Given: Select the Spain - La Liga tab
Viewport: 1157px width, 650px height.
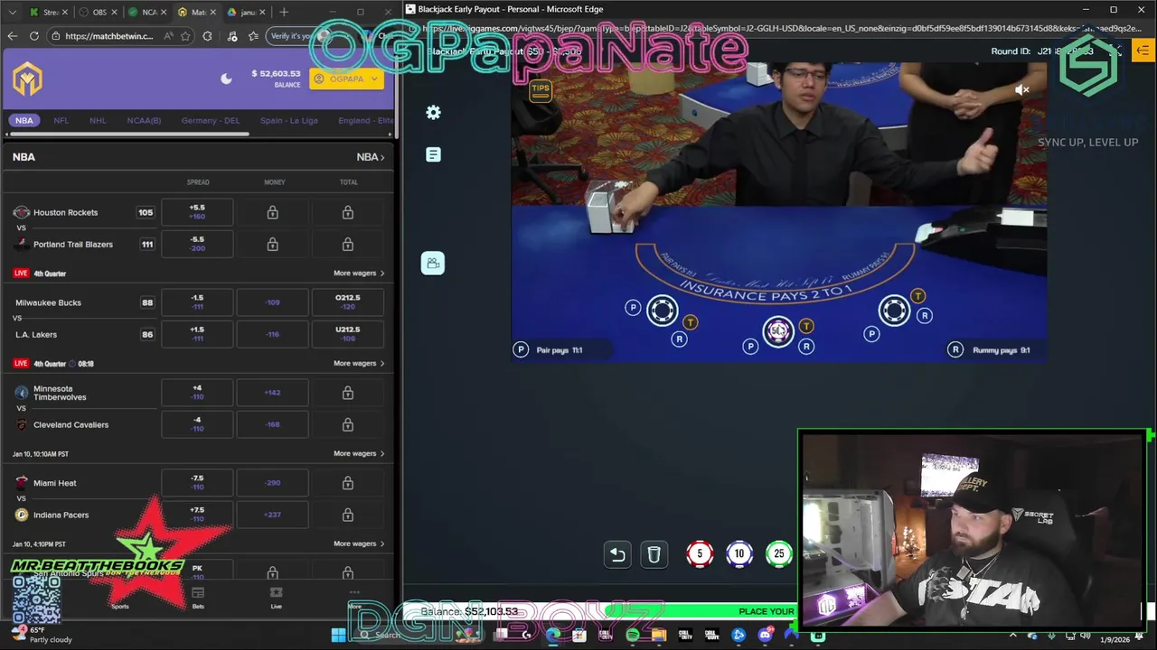Looking at the screenshot, I should click(x=289, y=120).
